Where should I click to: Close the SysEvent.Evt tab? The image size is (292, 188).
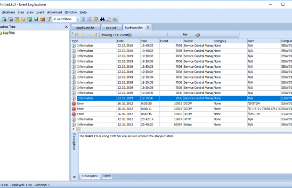point(148,27)
